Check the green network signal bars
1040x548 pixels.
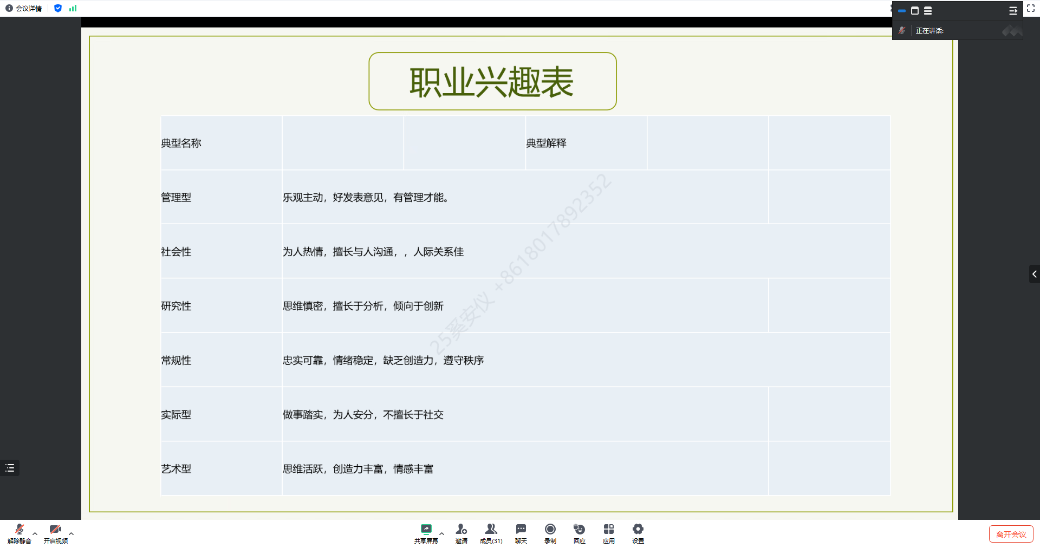73,8
